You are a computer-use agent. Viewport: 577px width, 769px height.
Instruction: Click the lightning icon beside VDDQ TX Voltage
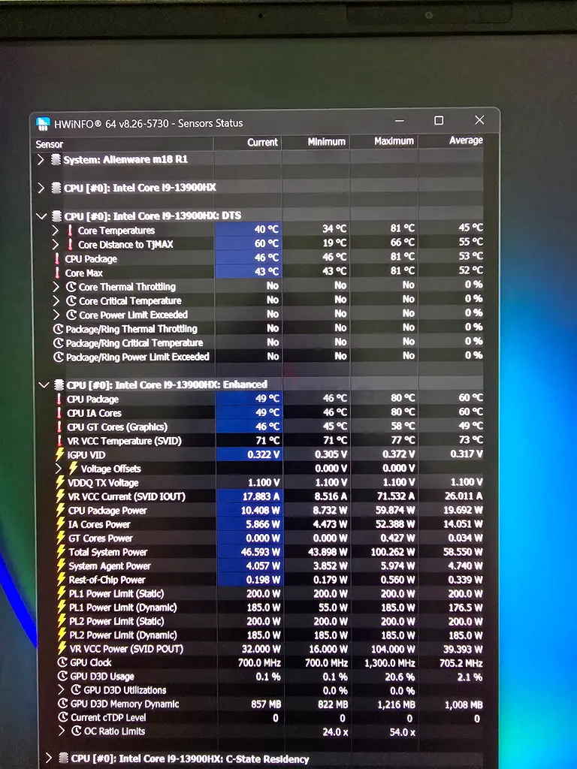[60, 483]
